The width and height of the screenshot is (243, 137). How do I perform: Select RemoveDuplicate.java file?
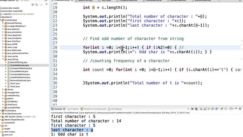(x=20, y=80)
